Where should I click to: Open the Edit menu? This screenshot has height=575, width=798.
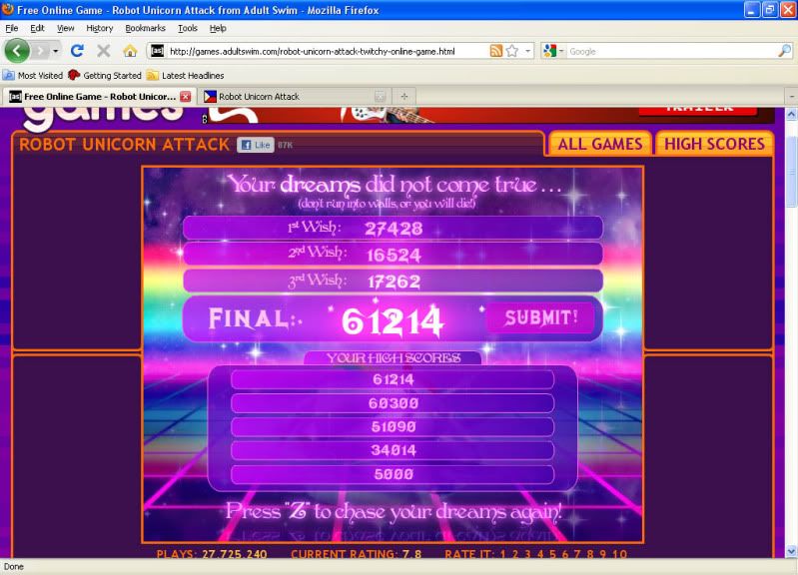37,28
